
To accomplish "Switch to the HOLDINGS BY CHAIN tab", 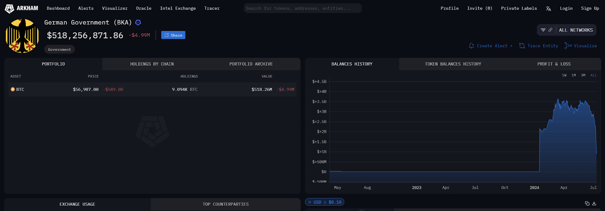I will tap(152, 64).
